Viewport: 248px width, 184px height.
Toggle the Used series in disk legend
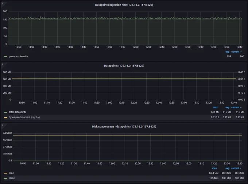coord(12,178)
